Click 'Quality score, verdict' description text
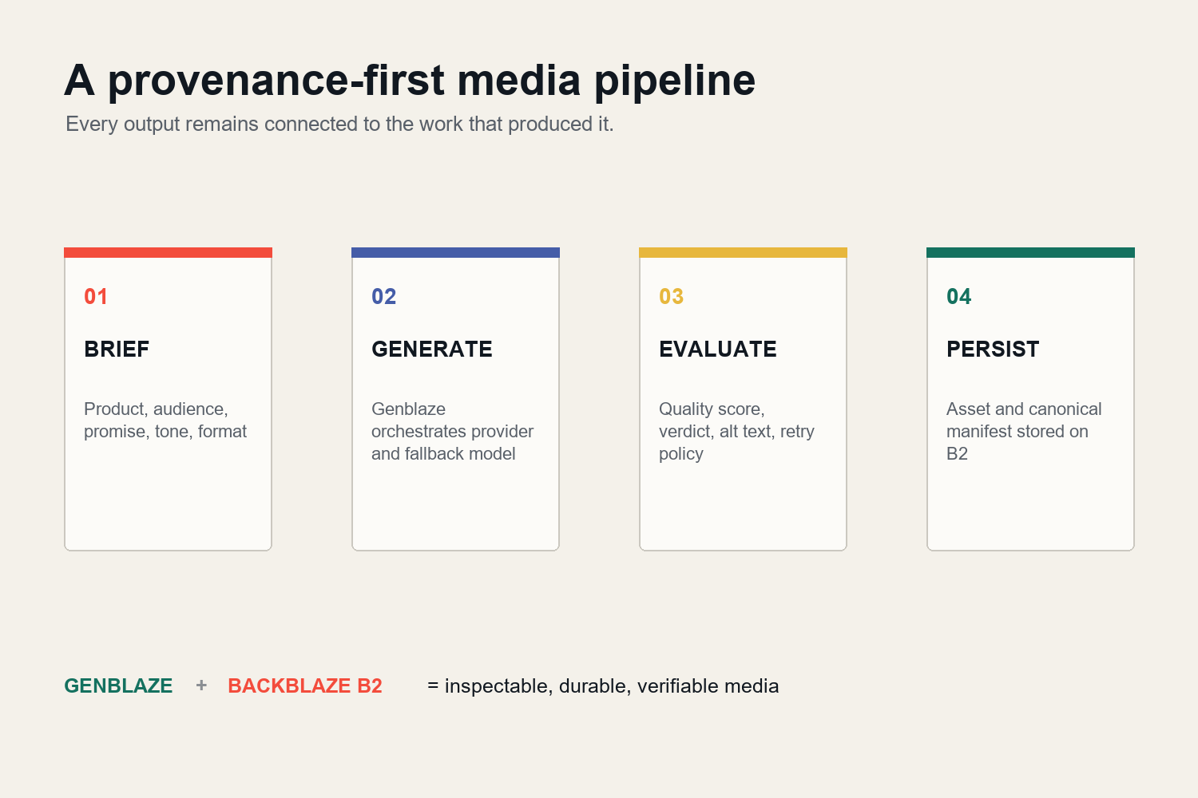Image resolution: width=1198 pixels, height=798 pixels. pos(736,431)
